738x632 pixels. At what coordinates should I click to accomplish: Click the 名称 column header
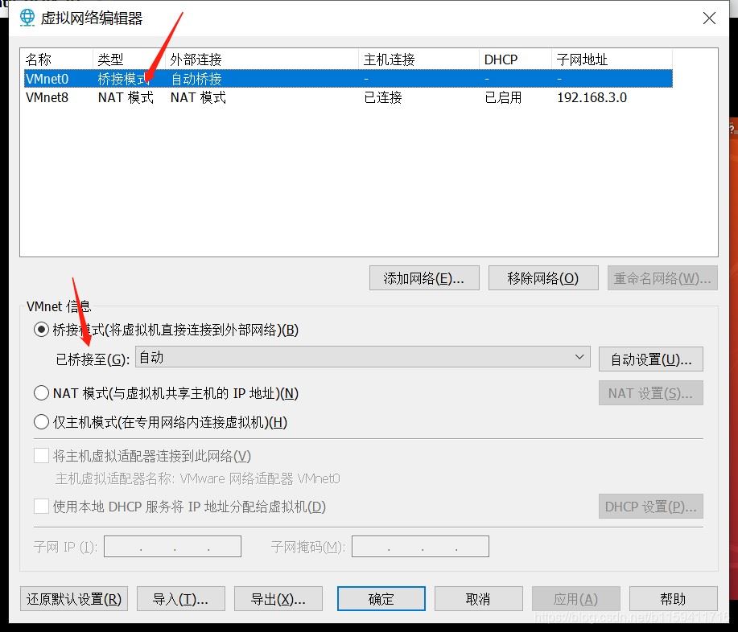point(58,60)
